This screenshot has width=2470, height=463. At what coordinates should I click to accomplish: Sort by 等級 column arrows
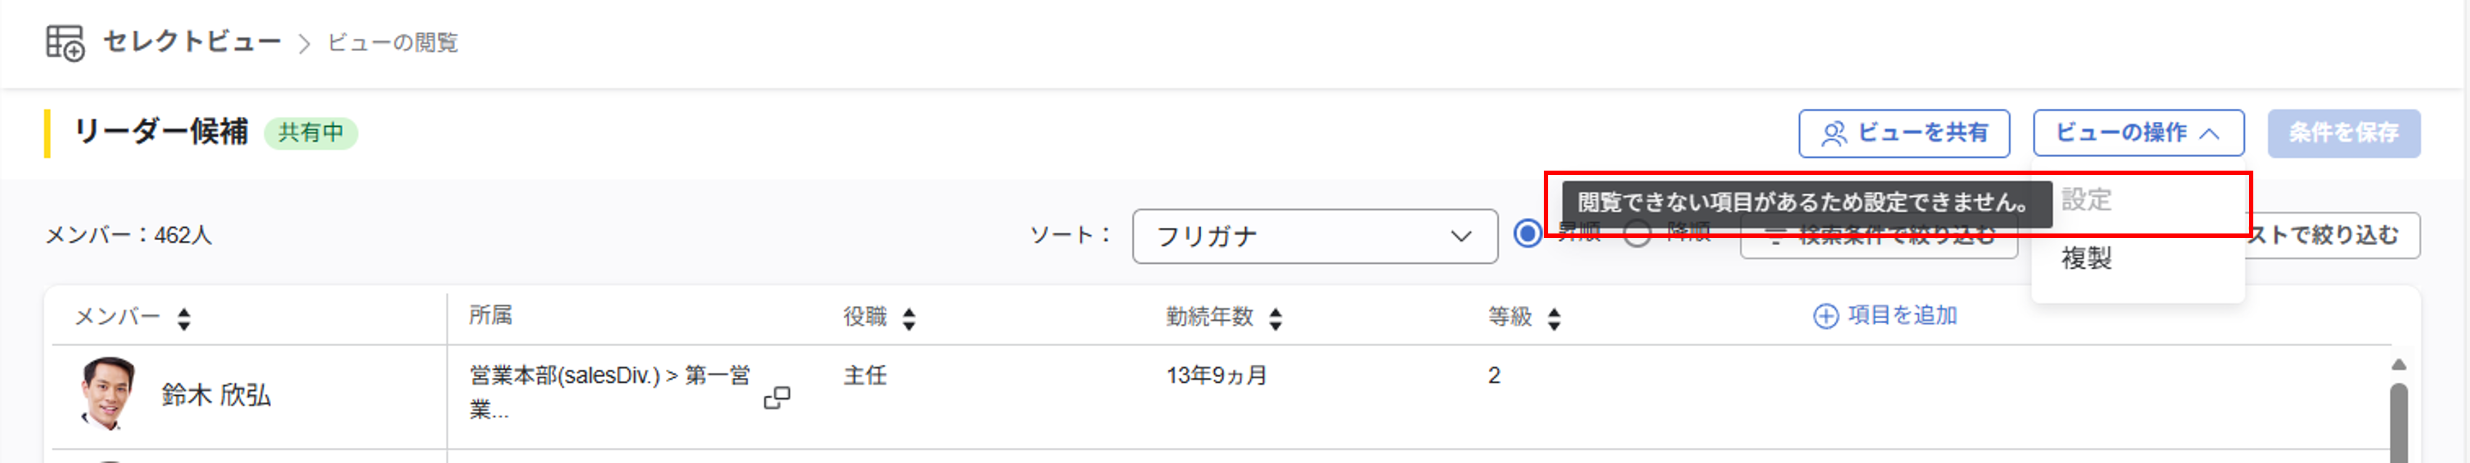(x=1554, y=318)
